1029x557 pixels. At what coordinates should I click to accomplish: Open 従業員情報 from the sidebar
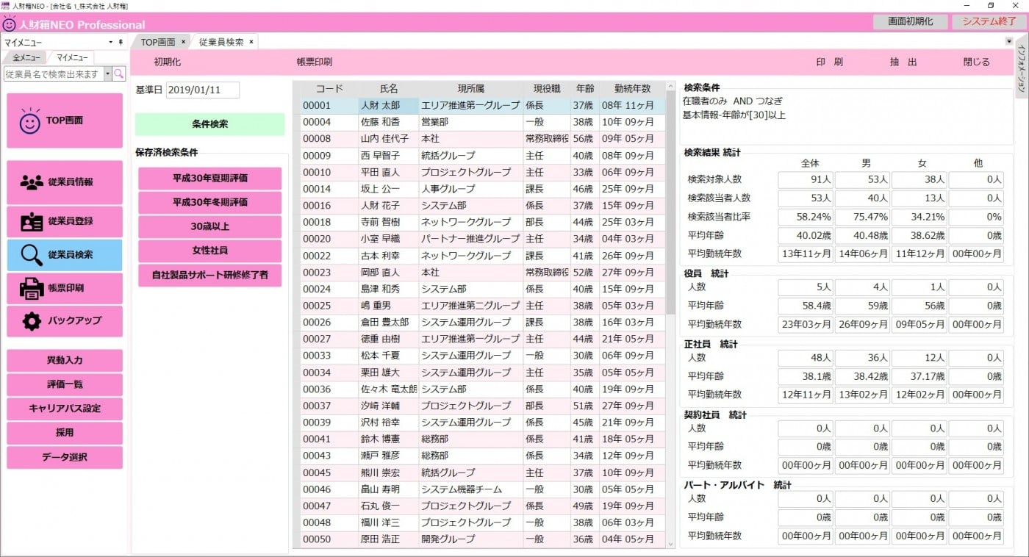pyautogui.click(x=65, y=182)
